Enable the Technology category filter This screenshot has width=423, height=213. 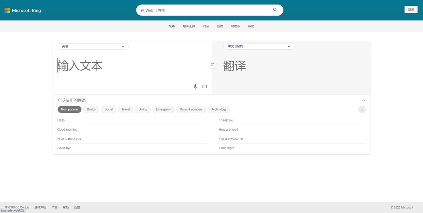click(219, 109)
